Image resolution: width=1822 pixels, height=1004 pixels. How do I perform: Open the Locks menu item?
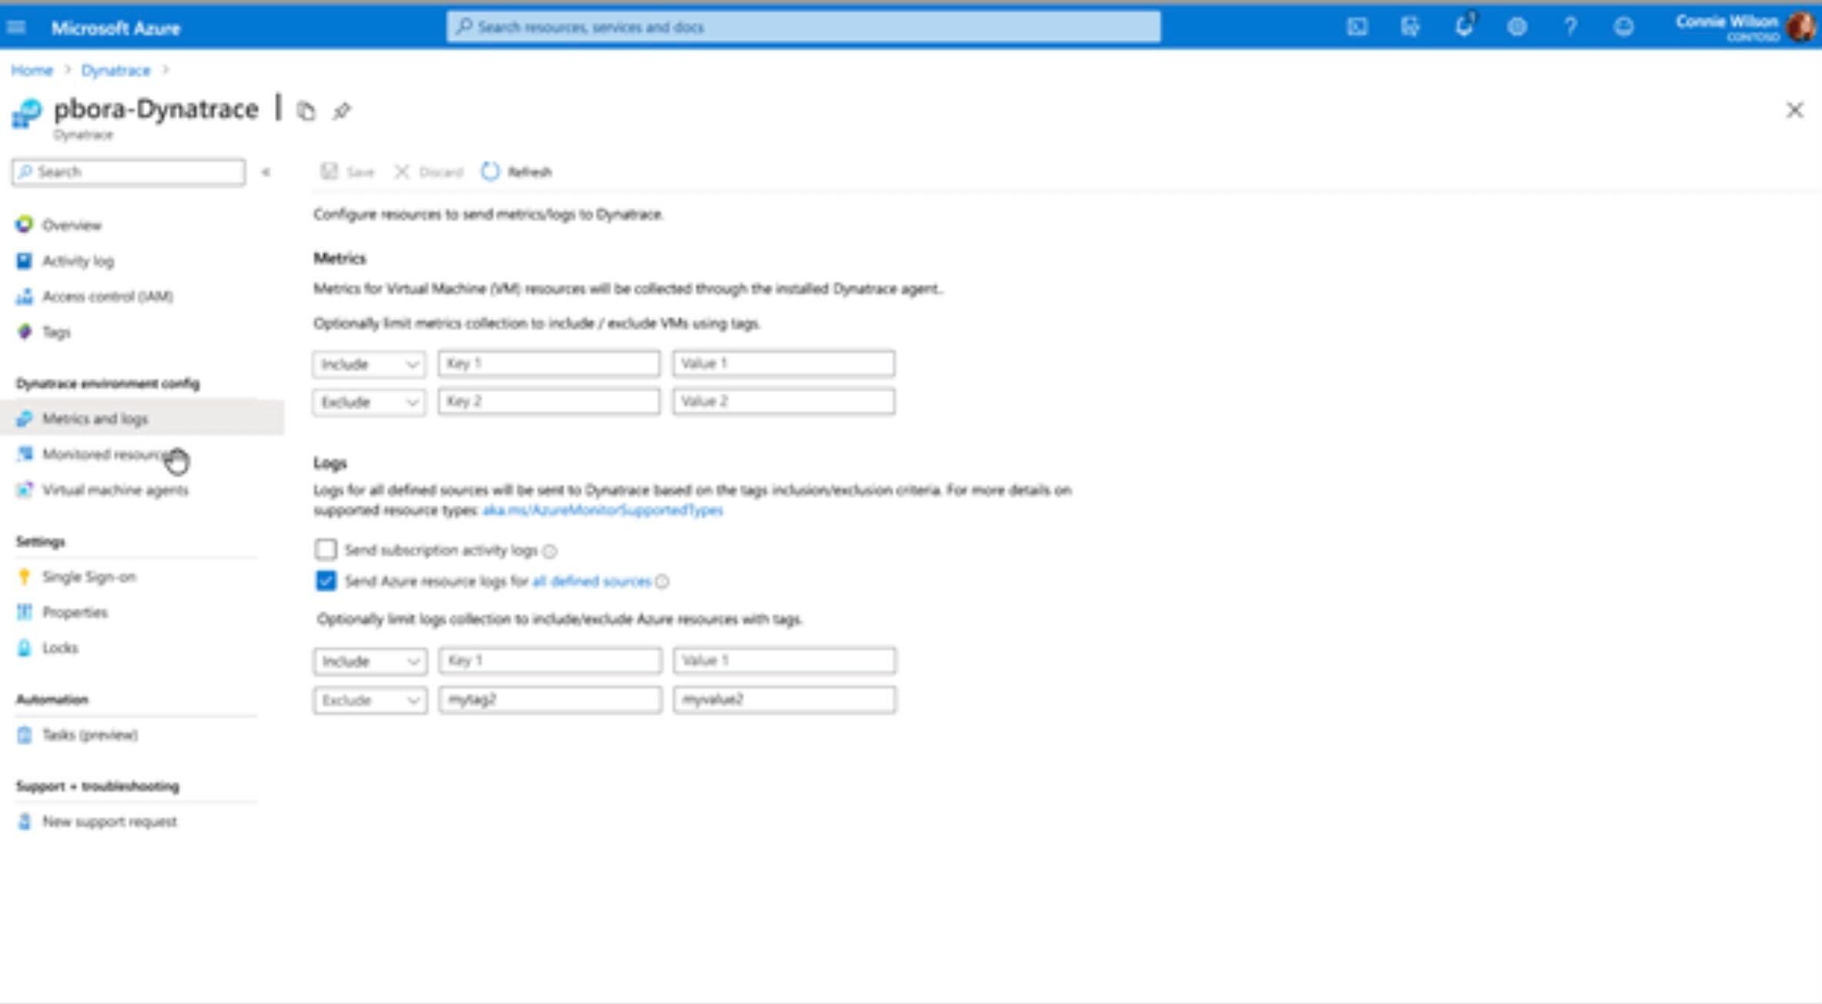point(60,648)
